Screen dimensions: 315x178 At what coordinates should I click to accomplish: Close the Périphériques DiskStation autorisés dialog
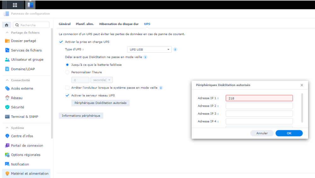[x=302, y=85]
